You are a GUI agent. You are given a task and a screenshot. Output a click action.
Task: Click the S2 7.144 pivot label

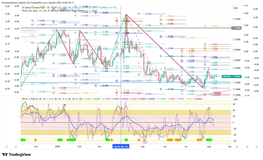(211, 88)
